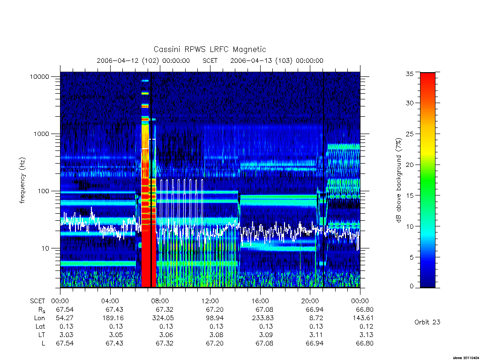
Task: Click the end date 2006-04-13 (103) label
Action: [261, 60]
